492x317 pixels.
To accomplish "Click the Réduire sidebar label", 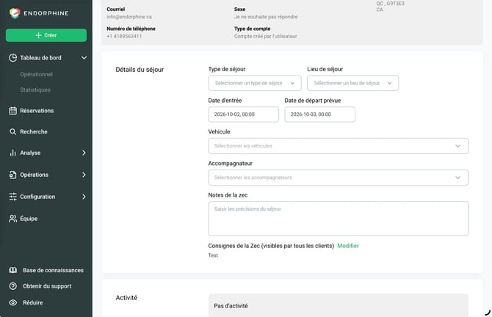I will coord(32,302).
